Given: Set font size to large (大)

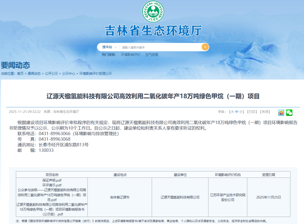Looking at the screenshot, I should click(232, 112).
